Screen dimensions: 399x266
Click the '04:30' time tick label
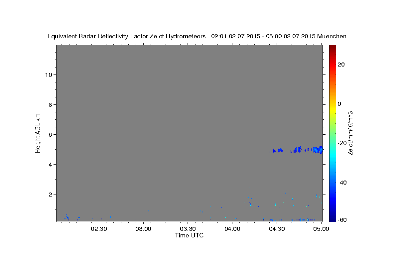pyautogui.click(x=277, y=229)
